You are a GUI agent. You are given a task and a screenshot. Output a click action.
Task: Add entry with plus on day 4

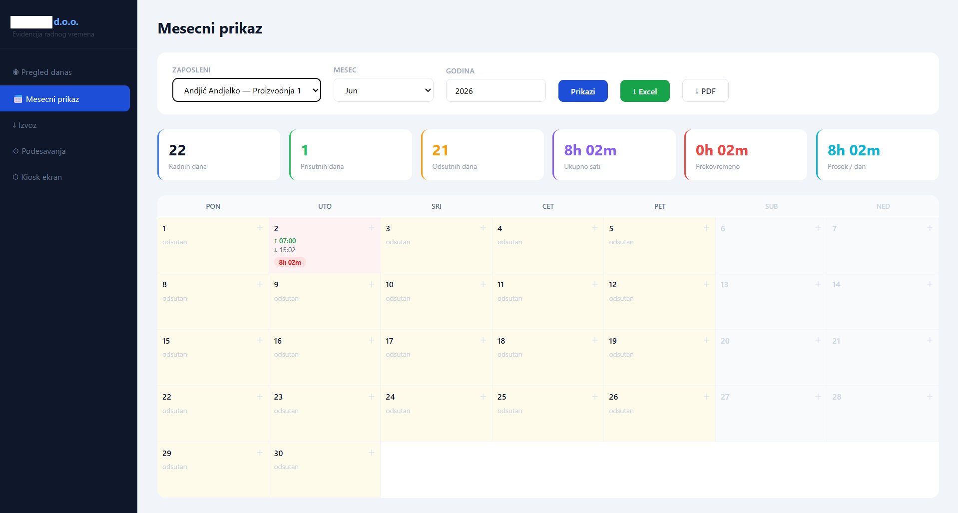coord(594,228)
